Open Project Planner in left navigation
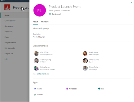Screen dimensions: 134x102 point(10,43)
